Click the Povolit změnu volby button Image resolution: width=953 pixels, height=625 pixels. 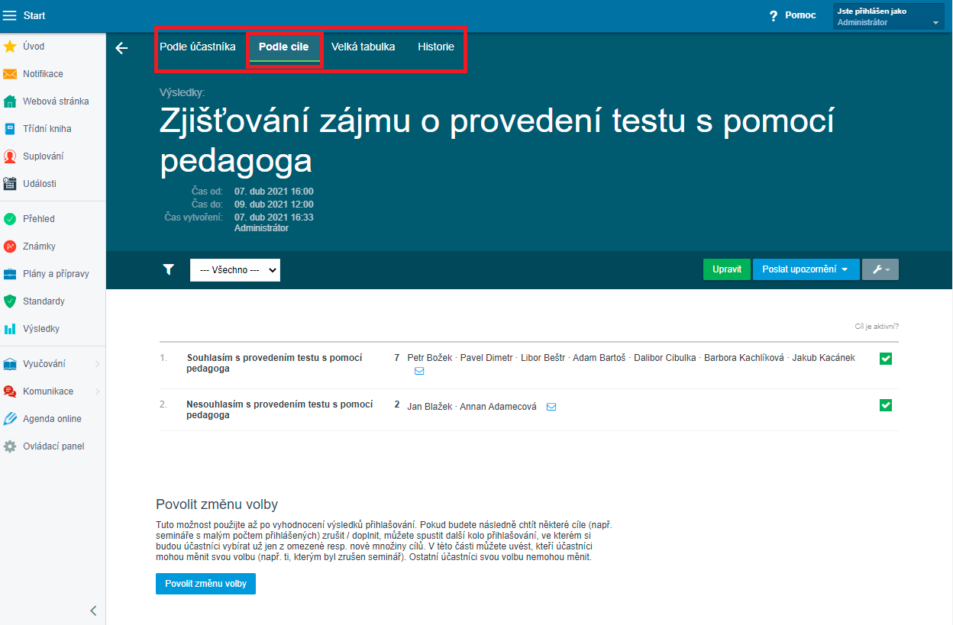205,583
